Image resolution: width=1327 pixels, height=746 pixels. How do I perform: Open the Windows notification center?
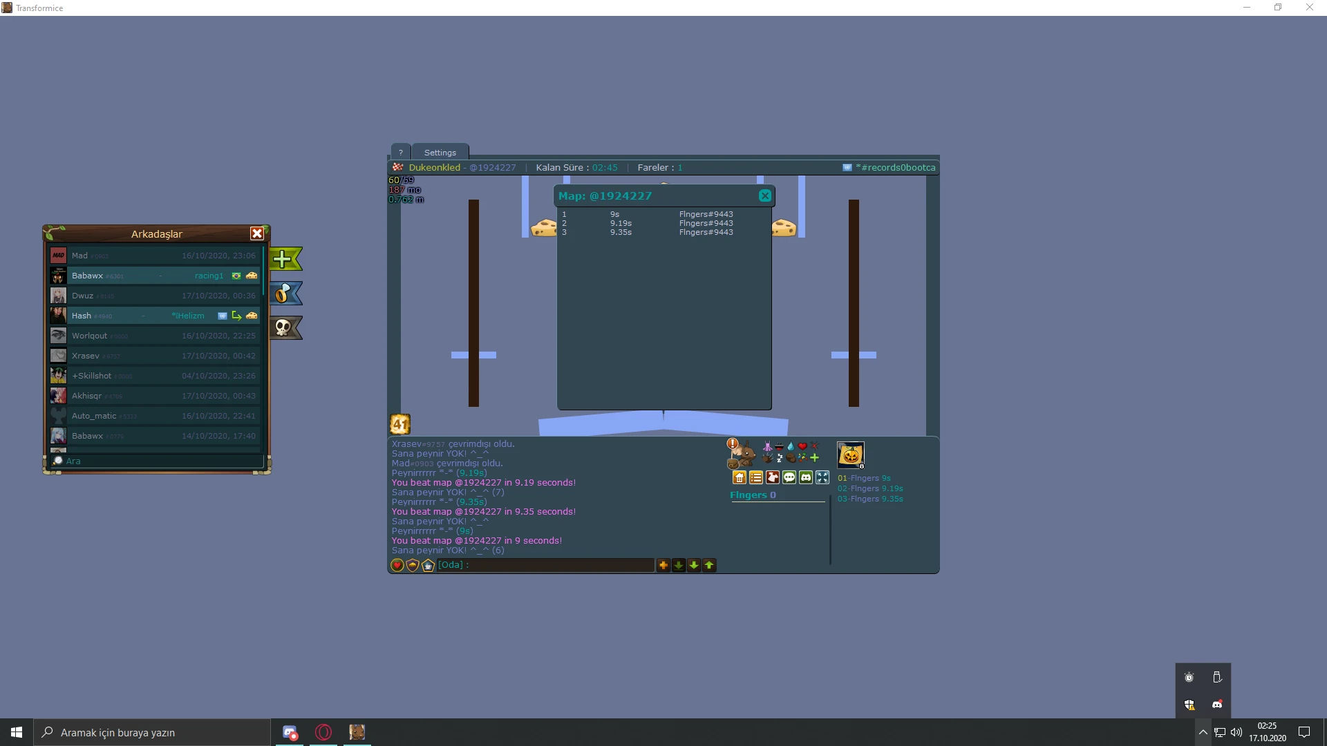click(x=1304, y=732)
